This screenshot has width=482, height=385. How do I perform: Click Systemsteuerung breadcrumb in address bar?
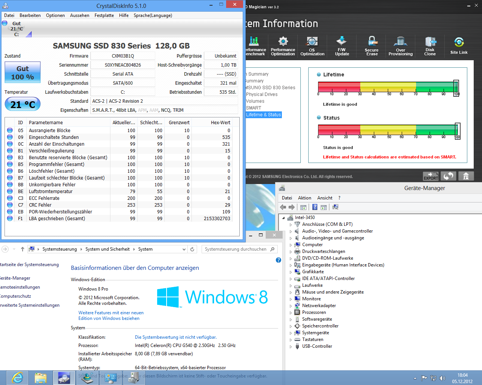[60, 249]
